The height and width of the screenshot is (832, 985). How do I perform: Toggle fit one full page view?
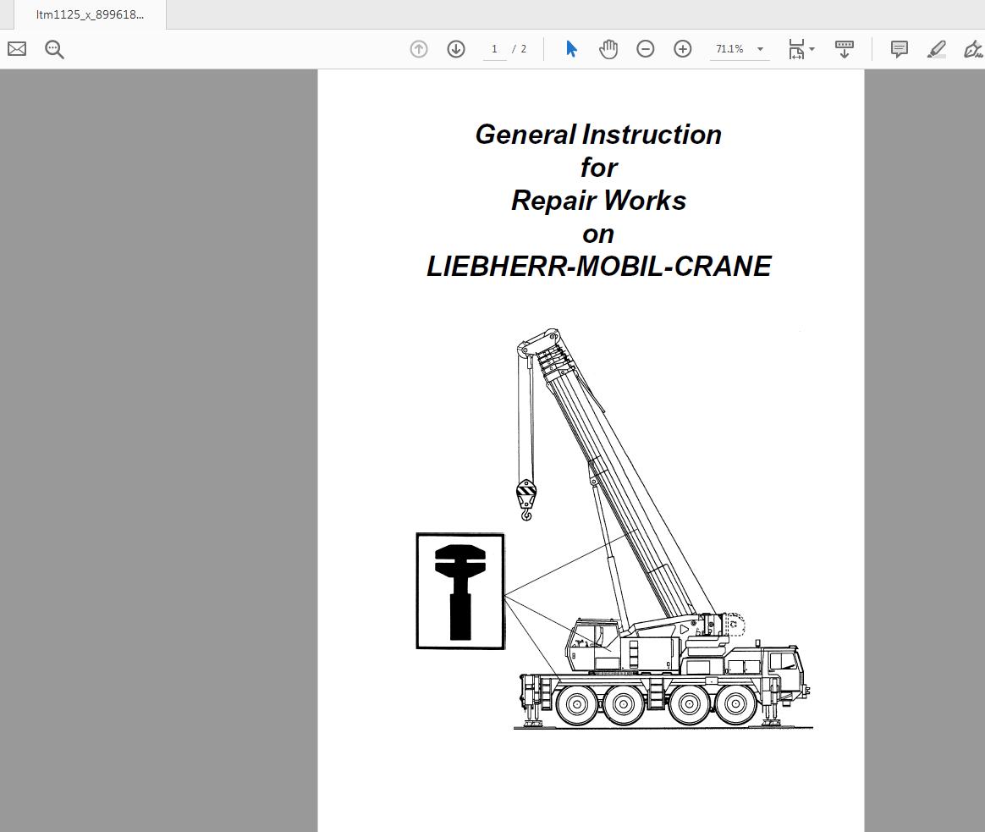[796, 48]
